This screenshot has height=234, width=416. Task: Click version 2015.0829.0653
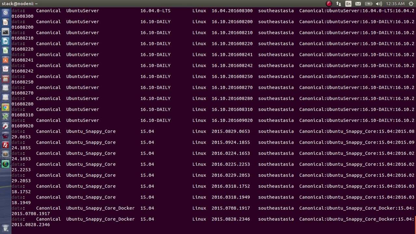[x=231, y=131]
